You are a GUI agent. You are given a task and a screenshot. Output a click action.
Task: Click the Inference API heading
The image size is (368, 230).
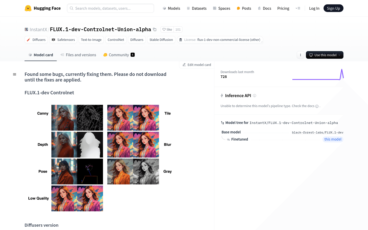pyautogui.click(x=238, y=96)
